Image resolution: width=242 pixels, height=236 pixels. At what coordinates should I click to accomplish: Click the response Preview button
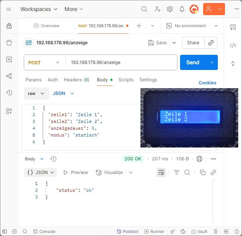click(x=76, y=172)
